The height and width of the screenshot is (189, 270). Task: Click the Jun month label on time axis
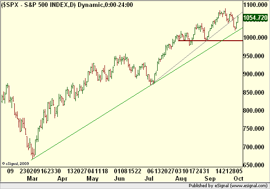(119, 178)
